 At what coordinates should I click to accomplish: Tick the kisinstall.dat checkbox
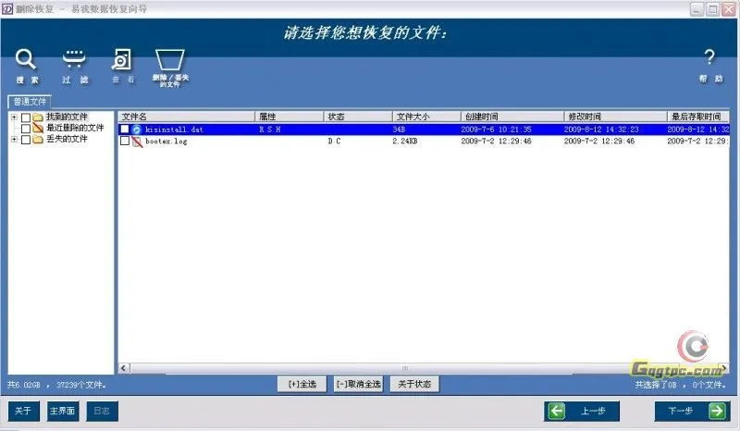pos(125,129)
